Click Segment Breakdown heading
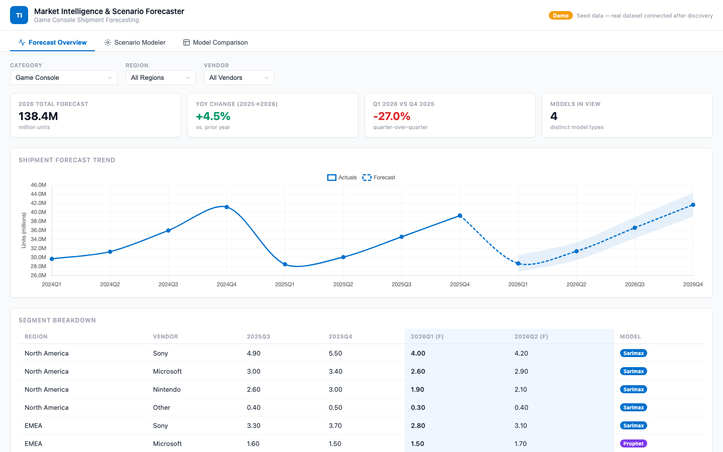723x452 pixels. coord(57,320)
